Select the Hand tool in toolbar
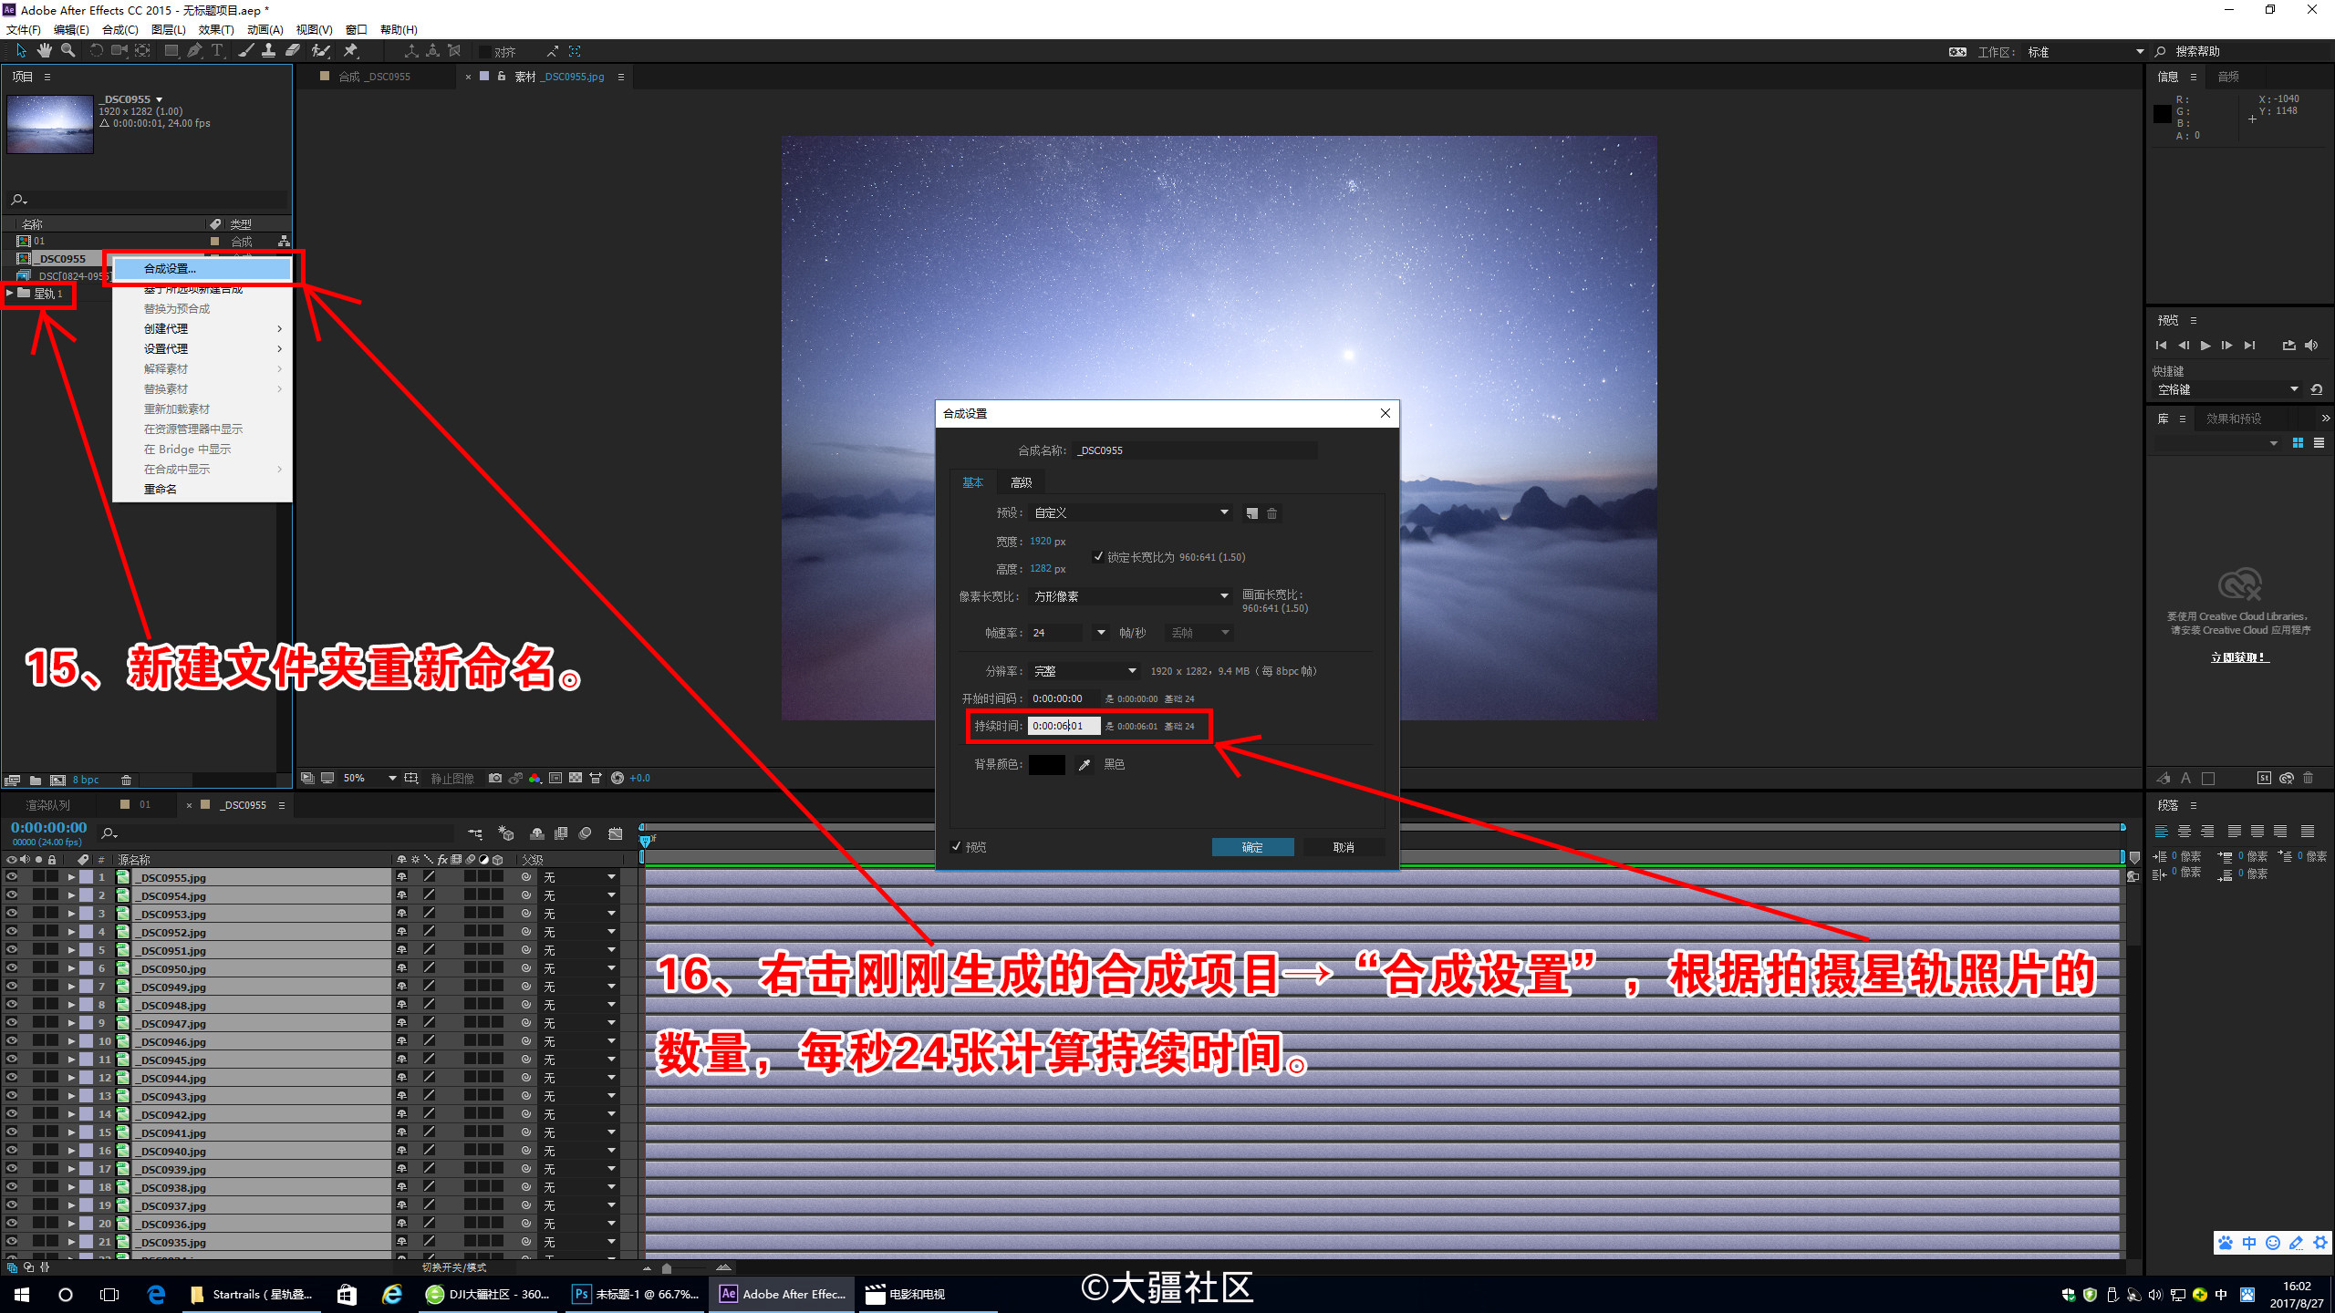2335x1313 pixels. click(x=44, y=51)
